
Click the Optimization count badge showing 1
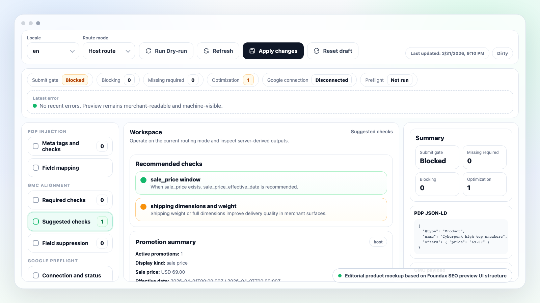pyautogui.click(x=248, y=80)
